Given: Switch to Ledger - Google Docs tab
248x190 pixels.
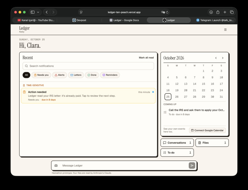Looking at the screenshot, I should [124, 20].
